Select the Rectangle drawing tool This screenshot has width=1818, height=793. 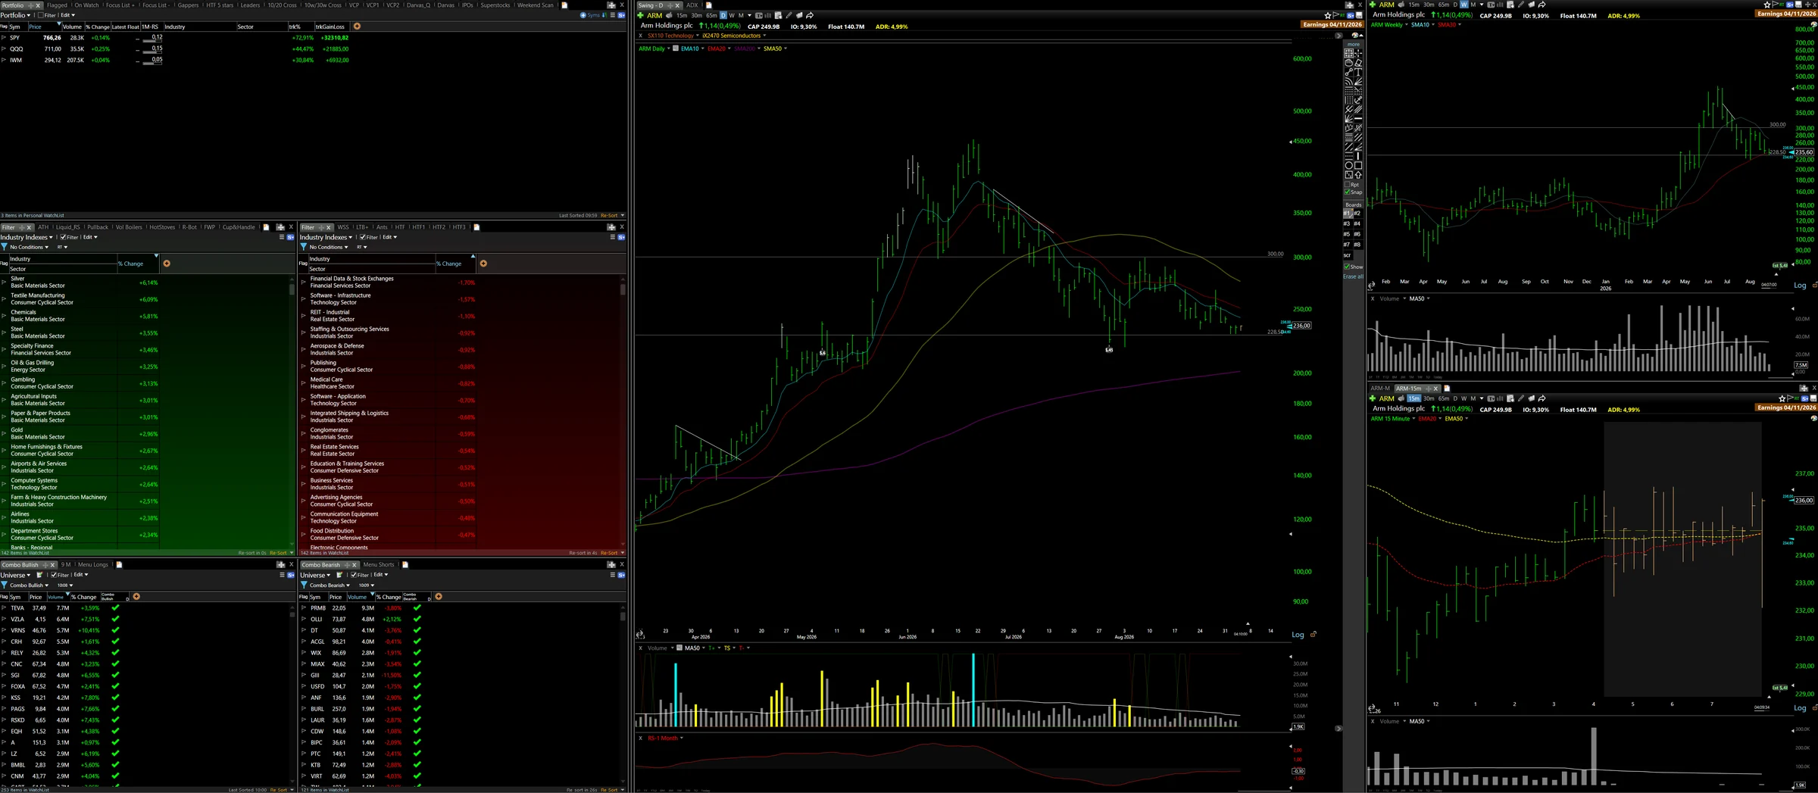1358,165
